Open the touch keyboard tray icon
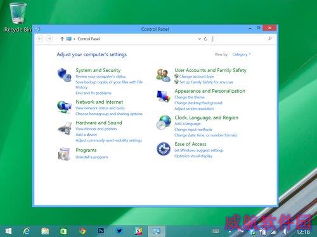 pyautogui.click(x=216, y=231)
